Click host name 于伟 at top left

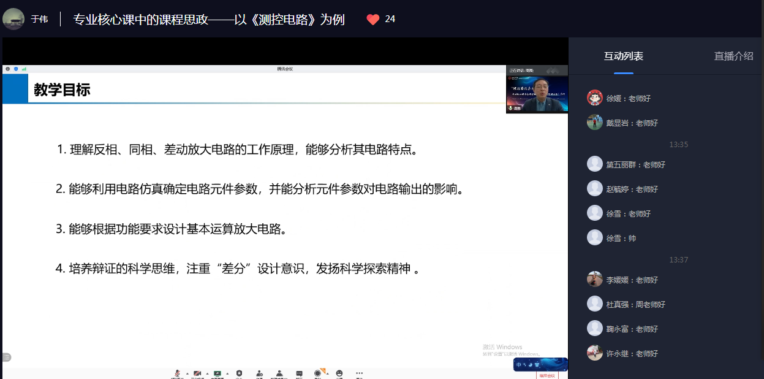tap(39, 20)
